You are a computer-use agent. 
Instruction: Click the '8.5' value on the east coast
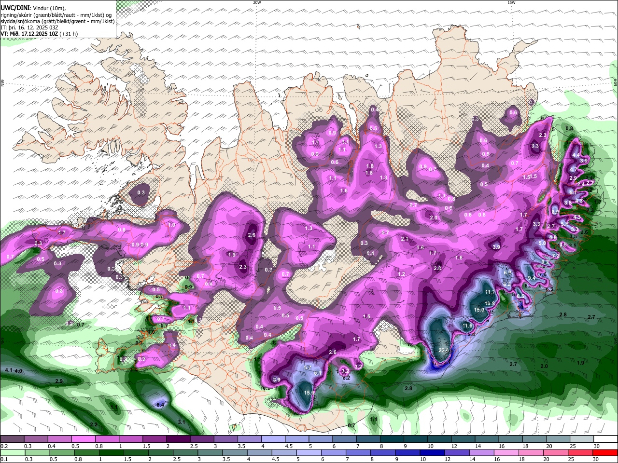click(x=520, y=296)
